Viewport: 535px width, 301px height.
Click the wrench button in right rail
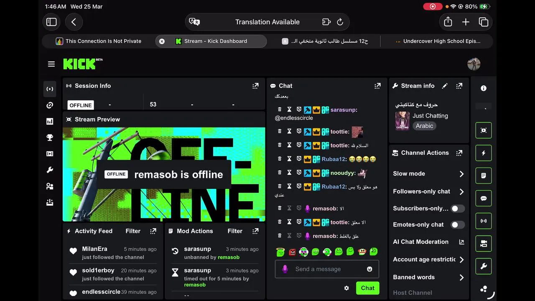pyautogui.click(x=484, y=266)
